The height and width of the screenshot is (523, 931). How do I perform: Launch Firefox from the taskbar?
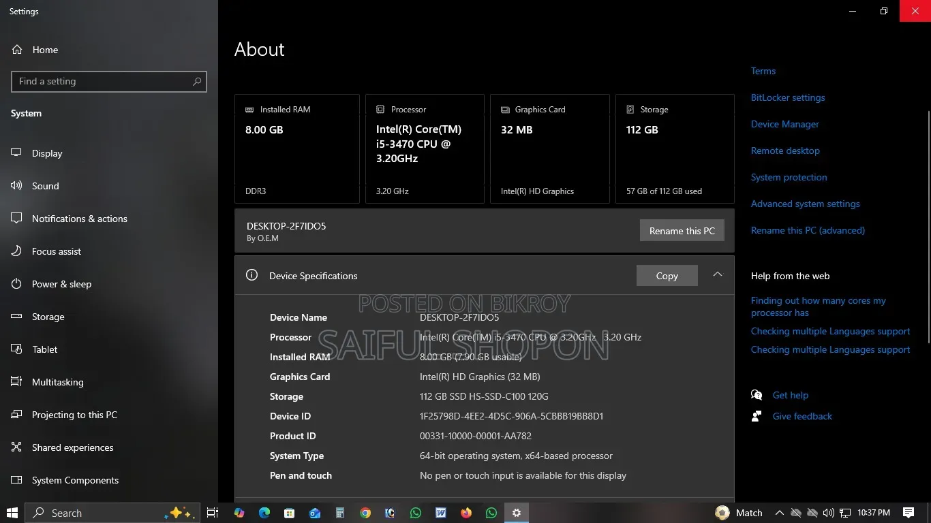point(466,513)
